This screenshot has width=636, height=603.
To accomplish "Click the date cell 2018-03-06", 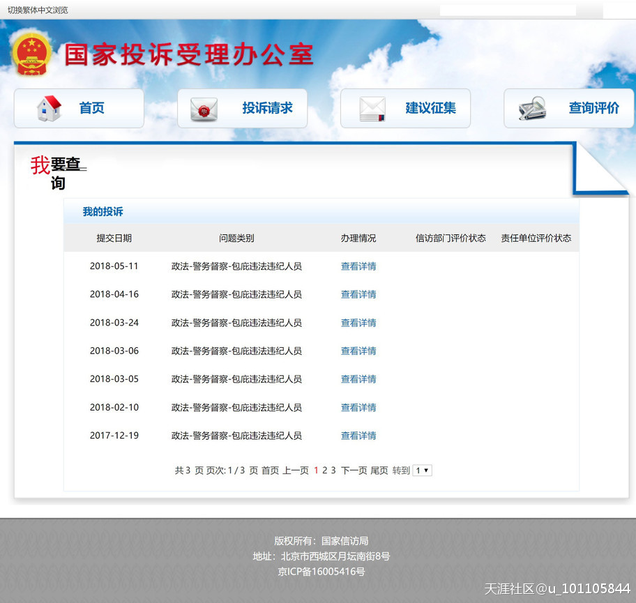I will pos(114,351).
